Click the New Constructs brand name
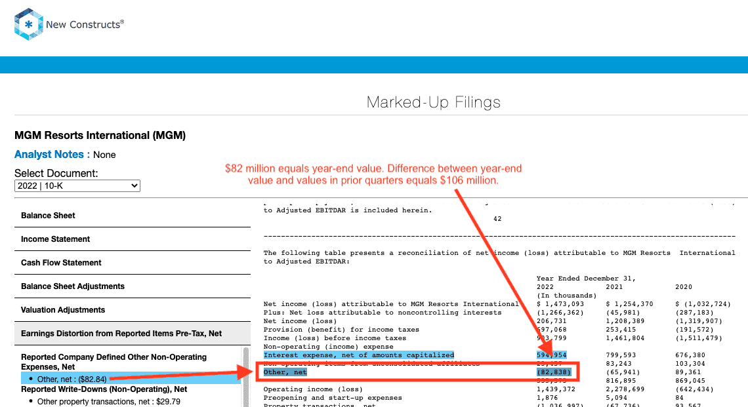This screenshot has width=748, height=407. [85, 24]
